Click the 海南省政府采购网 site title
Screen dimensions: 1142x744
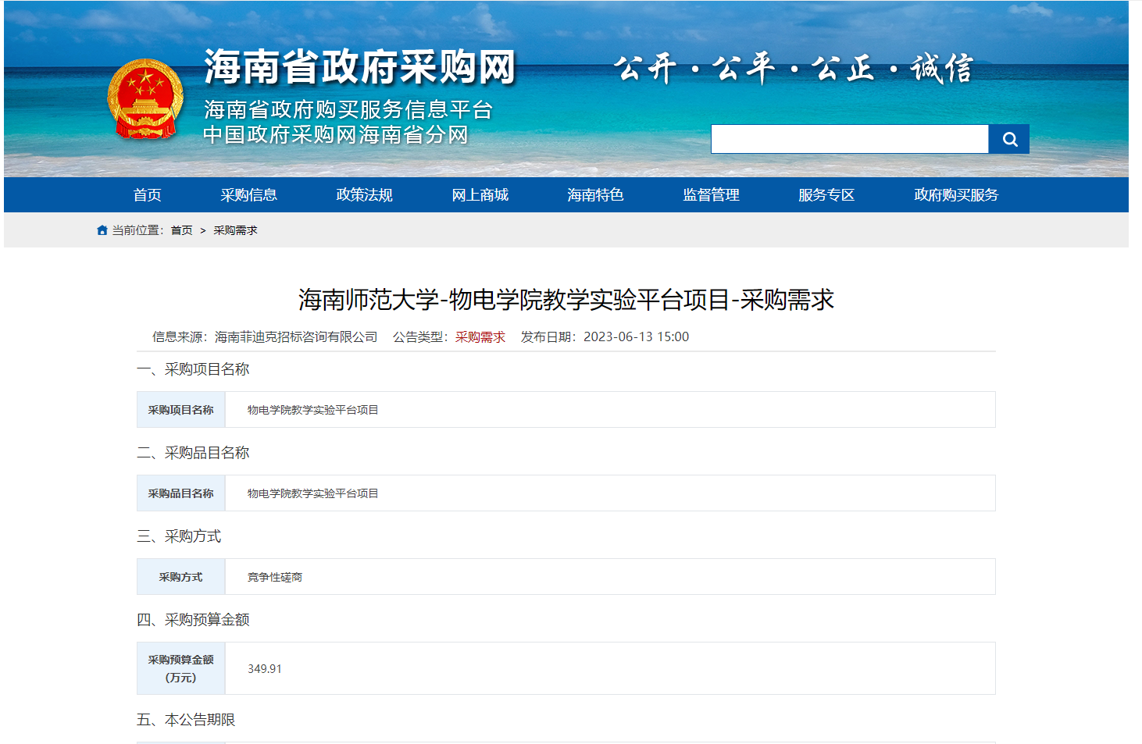(x=360, y=67)
